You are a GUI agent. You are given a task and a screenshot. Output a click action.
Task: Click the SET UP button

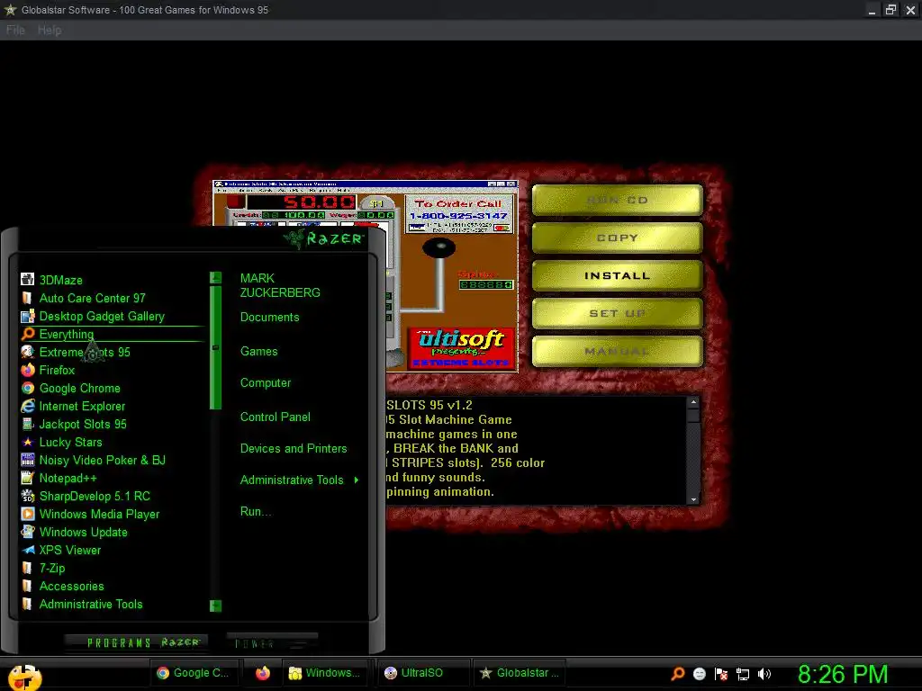[617, 313]
